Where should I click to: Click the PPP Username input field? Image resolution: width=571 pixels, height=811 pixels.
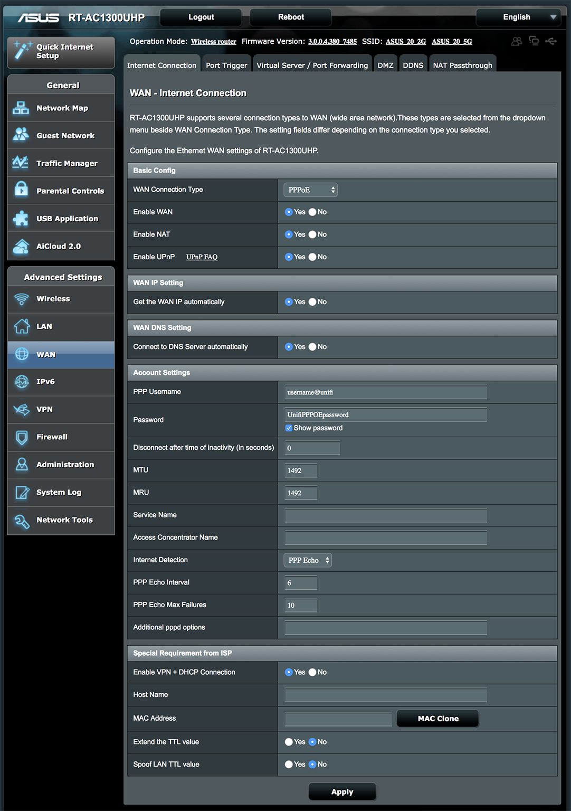[x=385, y=392]
